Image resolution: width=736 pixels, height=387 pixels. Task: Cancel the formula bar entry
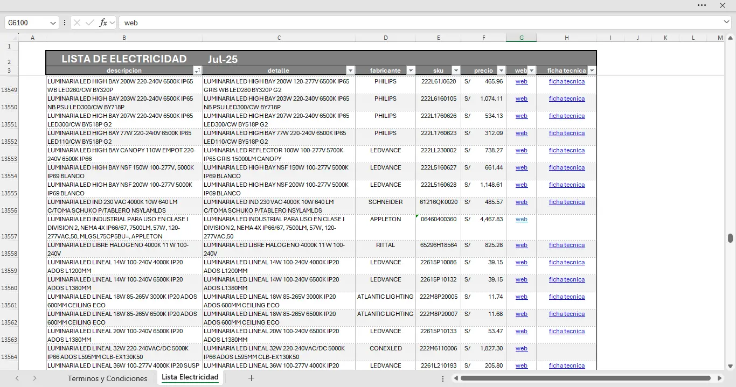pyautogui.click(x=77, y=23)
